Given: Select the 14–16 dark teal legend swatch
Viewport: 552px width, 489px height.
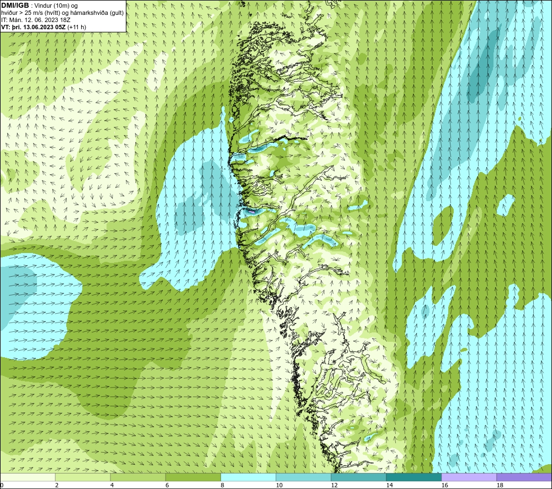Looking at the screenshot, I should tap(413, 477).
